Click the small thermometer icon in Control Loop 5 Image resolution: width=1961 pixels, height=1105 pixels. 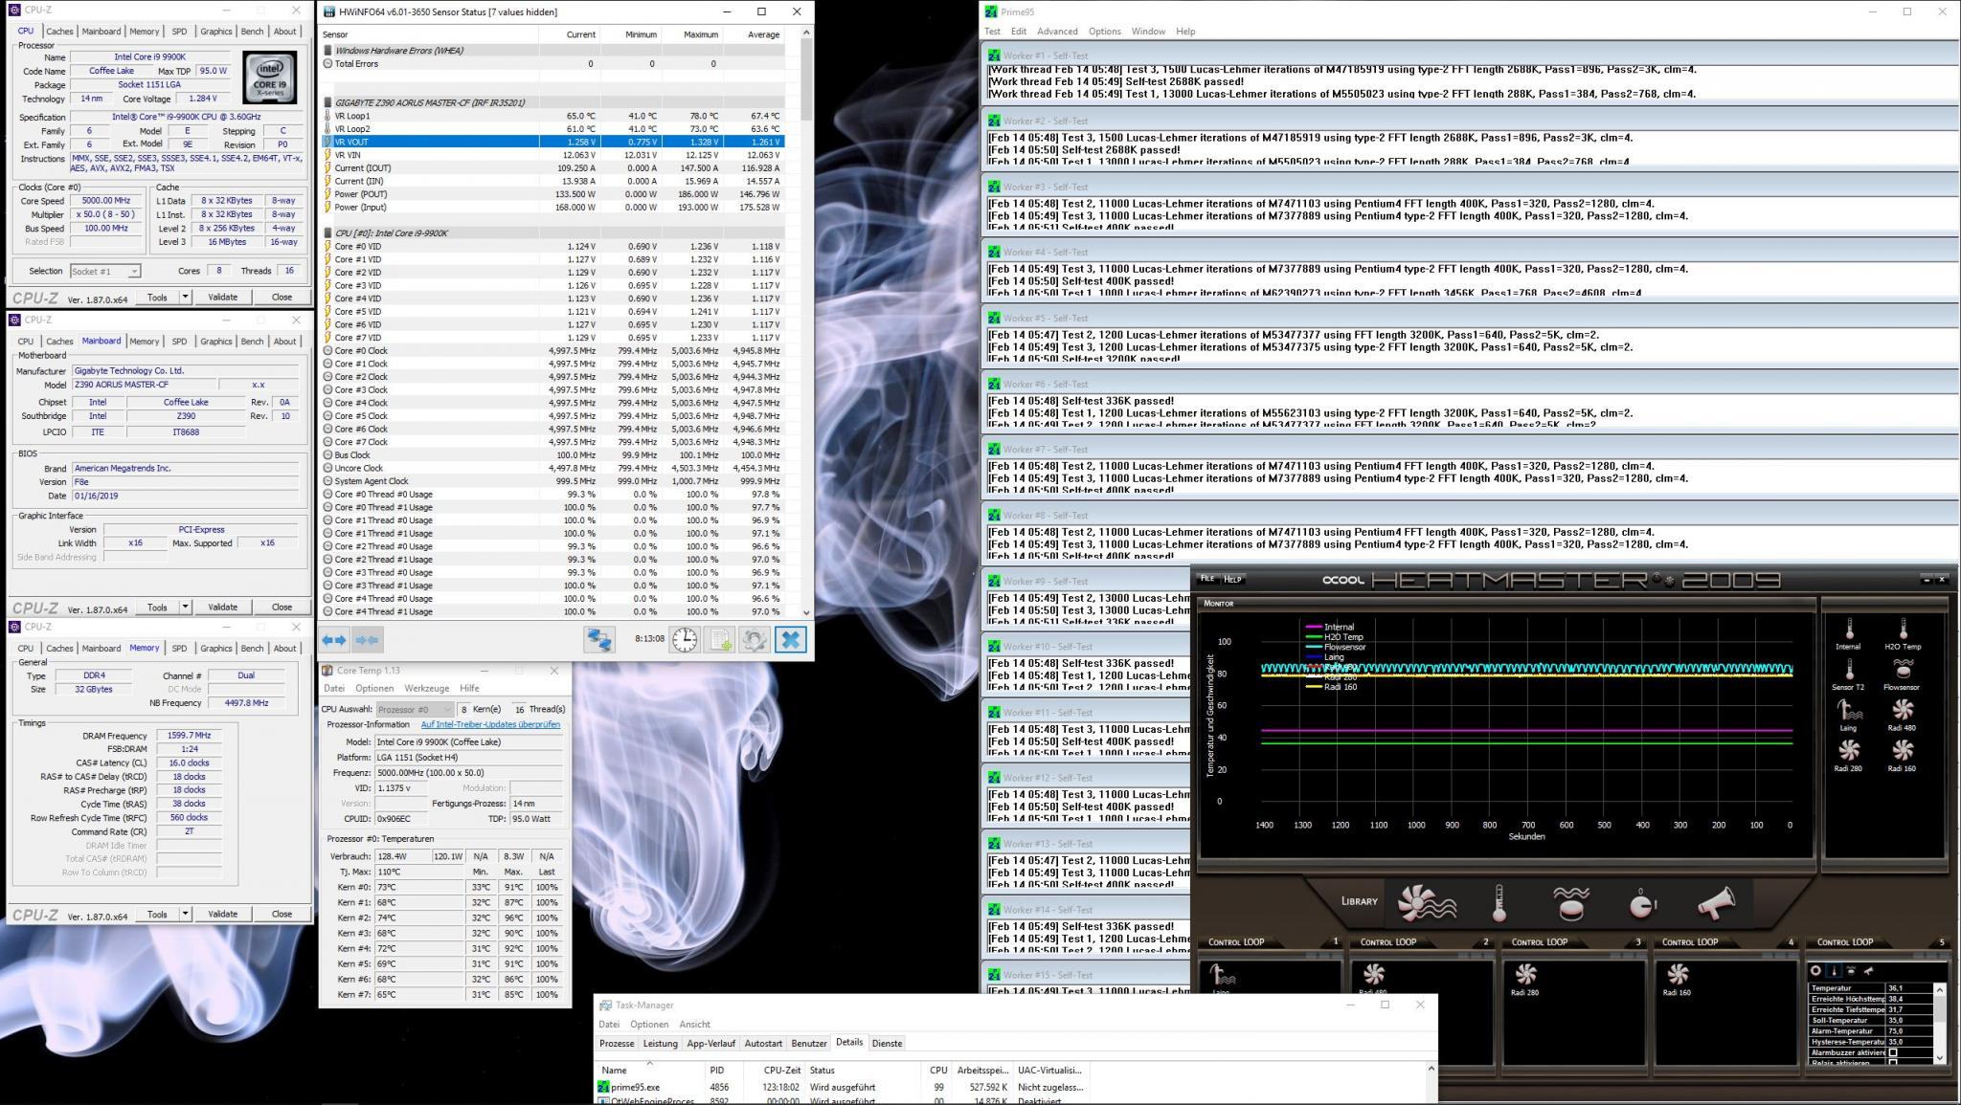1834,970
